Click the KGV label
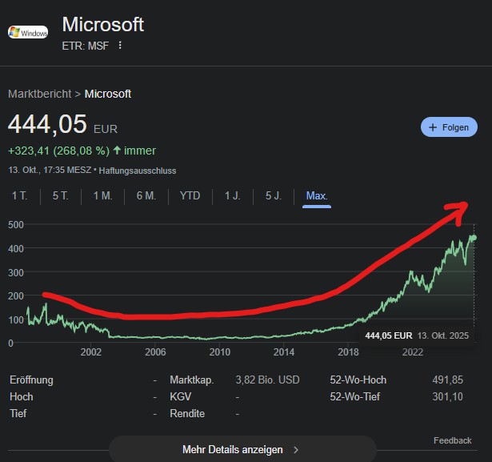Image resolution: width=492 pixels, height=462 pixels. [x=181, y=396]
